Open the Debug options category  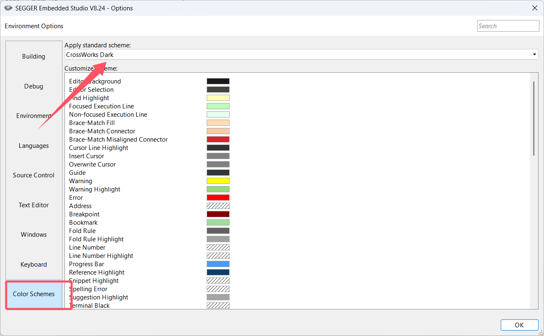pos(34,86)
